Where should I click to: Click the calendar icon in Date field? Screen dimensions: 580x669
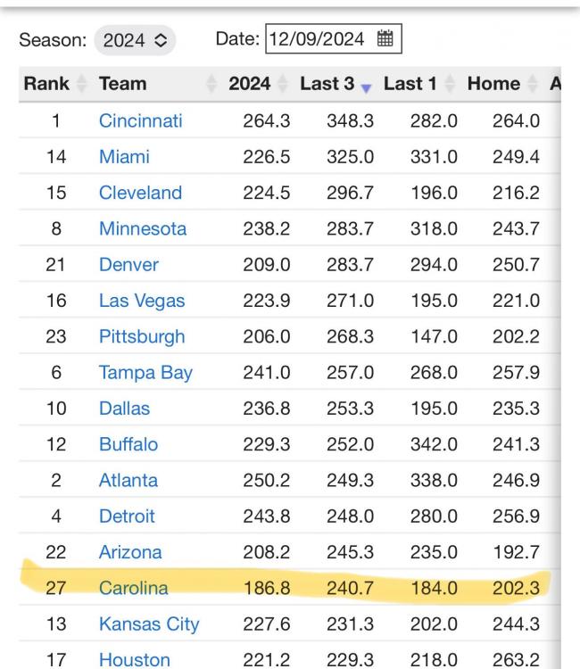pos(385,38)
